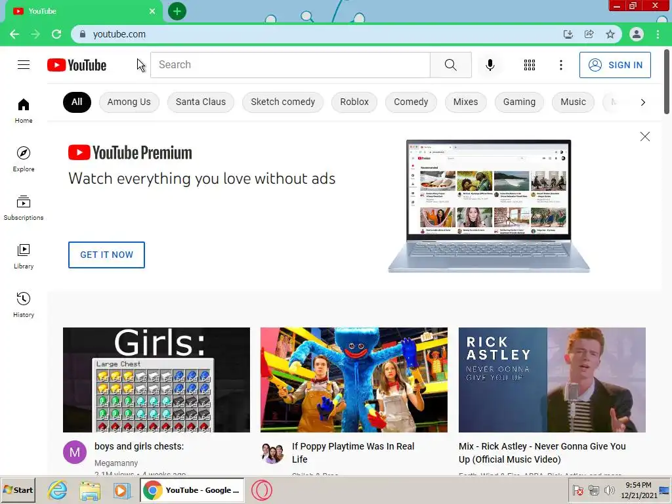
Task: Click the Action Center flag tray icon
Action: [577, 490]
